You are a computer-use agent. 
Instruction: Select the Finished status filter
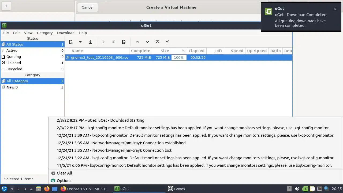click(x=32, y=63)
